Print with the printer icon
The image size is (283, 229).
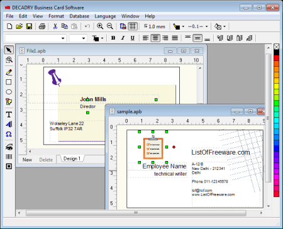[x=42, y=26]
